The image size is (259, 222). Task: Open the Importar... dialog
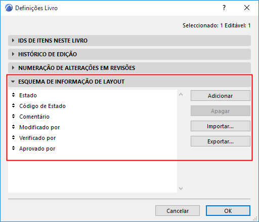(221, 126)
